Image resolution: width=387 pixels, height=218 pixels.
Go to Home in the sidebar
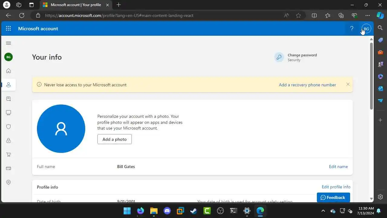8,71
